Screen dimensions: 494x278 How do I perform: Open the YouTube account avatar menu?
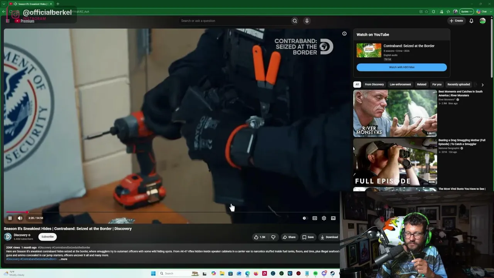click(x=482, y=21)
